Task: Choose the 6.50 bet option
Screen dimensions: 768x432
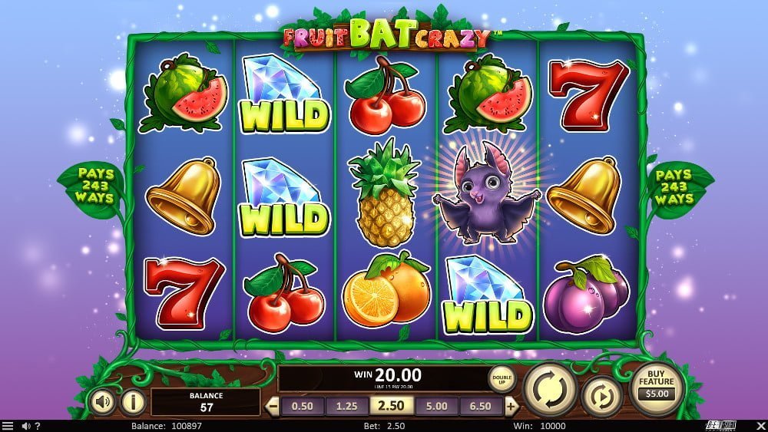Action: [481, 406]
